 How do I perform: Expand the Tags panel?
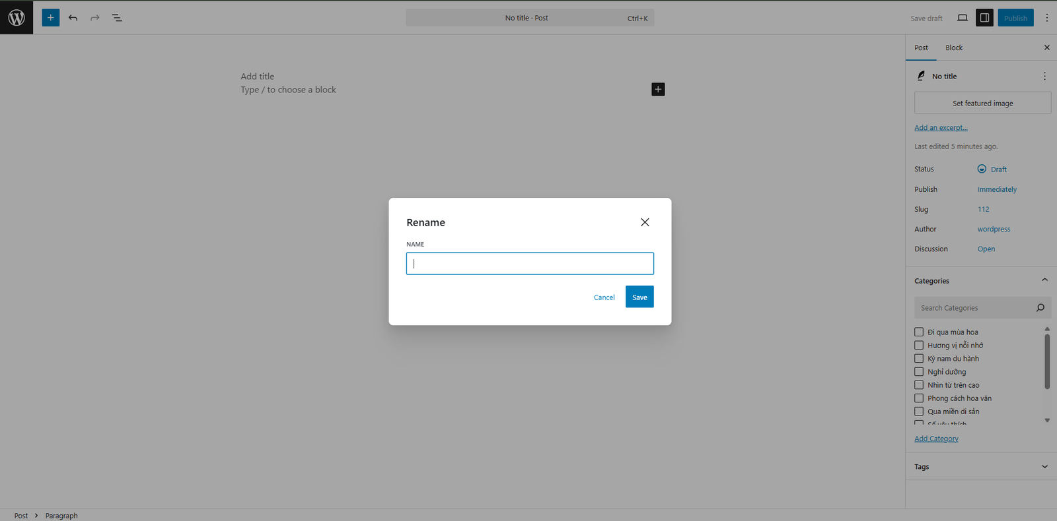pos(1044,467)
